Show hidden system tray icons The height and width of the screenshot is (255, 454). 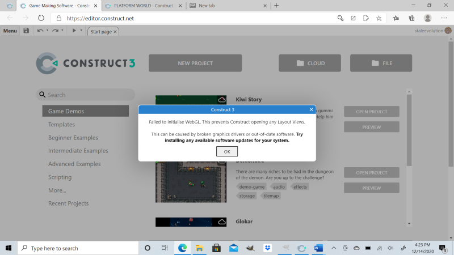(x=334, y=248)
